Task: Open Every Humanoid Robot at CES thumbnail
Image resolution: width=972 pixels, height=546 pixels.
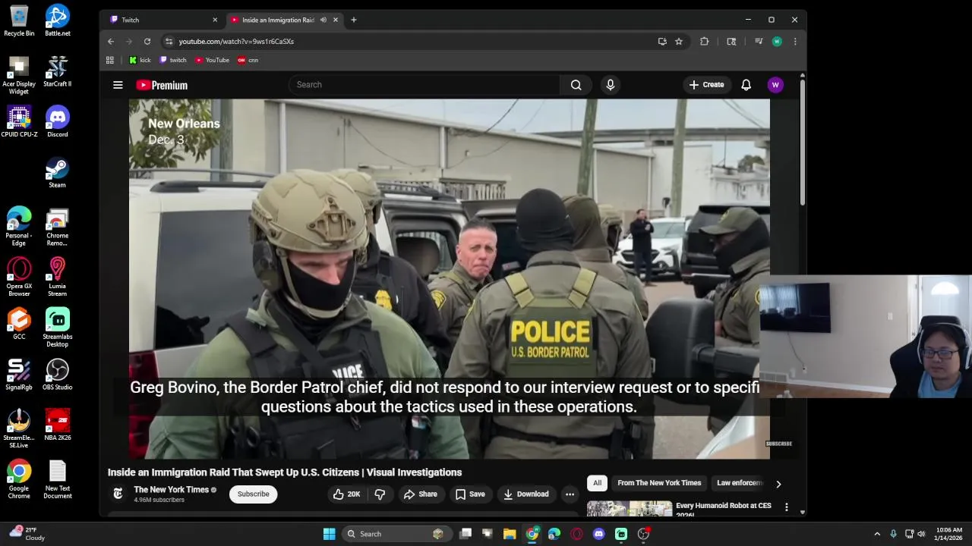Action: (x=630, y=508)
